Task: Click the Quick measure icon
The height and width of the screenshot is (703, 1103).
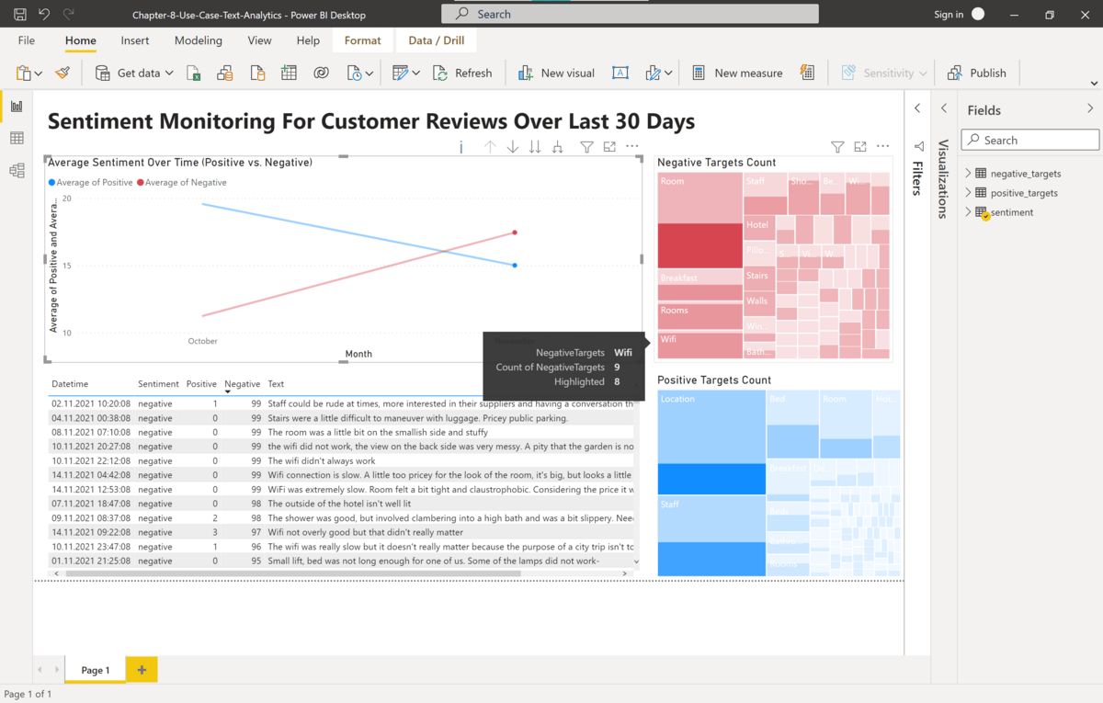Action: (807, 73)
